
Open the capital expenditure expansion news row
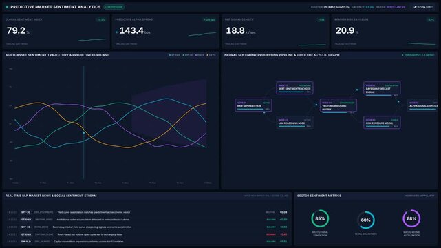click(147, 242)
